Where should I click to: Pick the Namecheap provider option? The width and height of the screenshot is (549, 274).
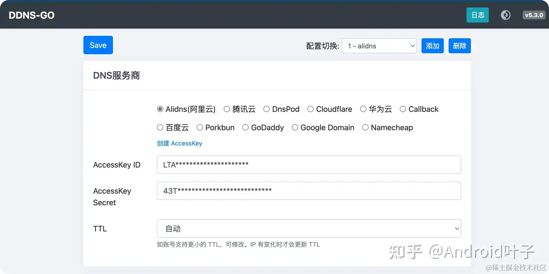365,127
